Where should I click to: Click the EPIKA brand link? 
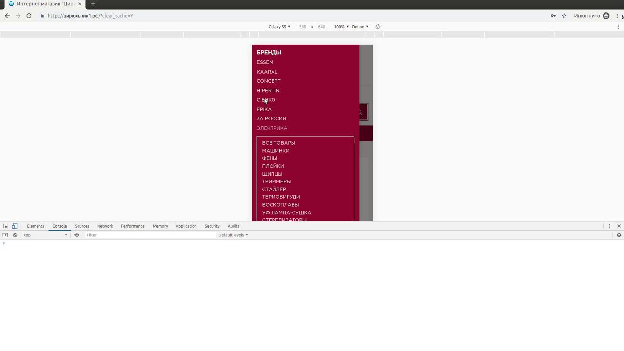(x=264, y=109)
